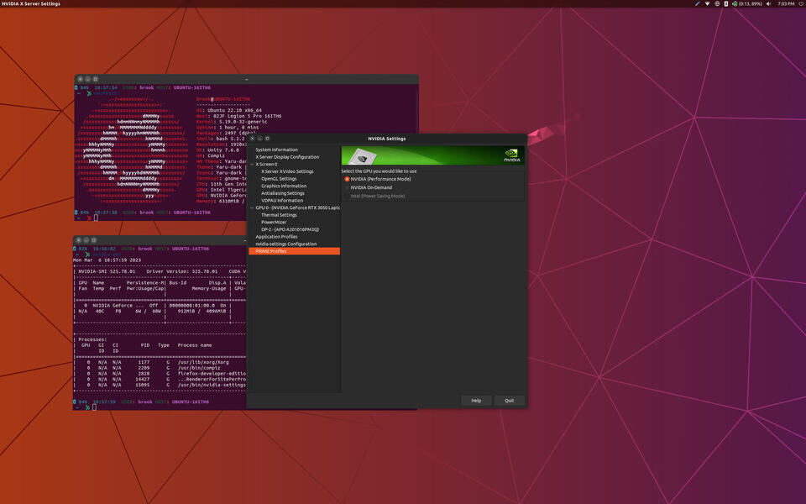The height and width of the screenshot is (504, 806).
Task: Open the clock showing 7:03 PM
Action: [786, 3]
